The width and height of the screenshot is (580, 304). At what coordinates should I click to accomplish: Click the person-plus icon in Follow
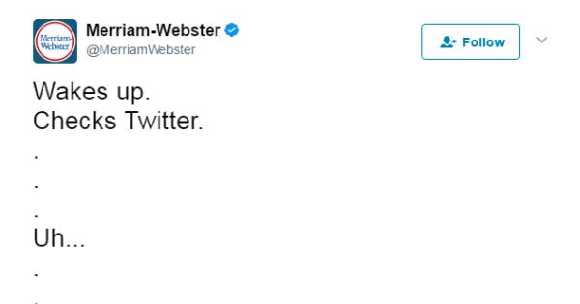pyautogui.click(x=448, y=42)
